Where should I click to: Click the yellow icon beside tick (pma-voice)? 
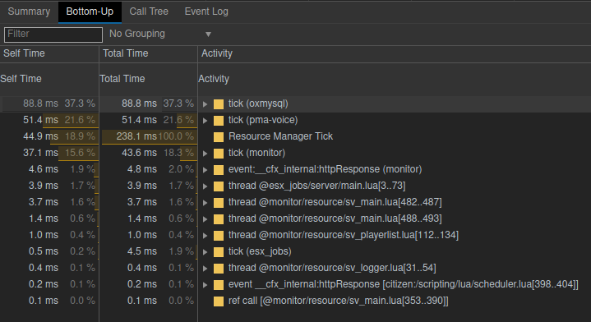219,121
